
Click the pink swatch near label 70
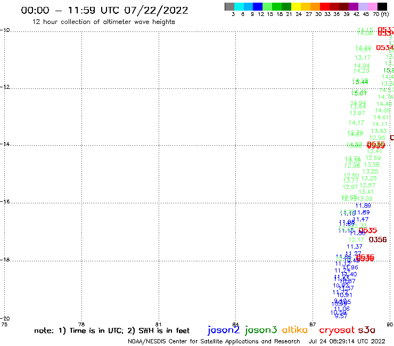point(372,6)
